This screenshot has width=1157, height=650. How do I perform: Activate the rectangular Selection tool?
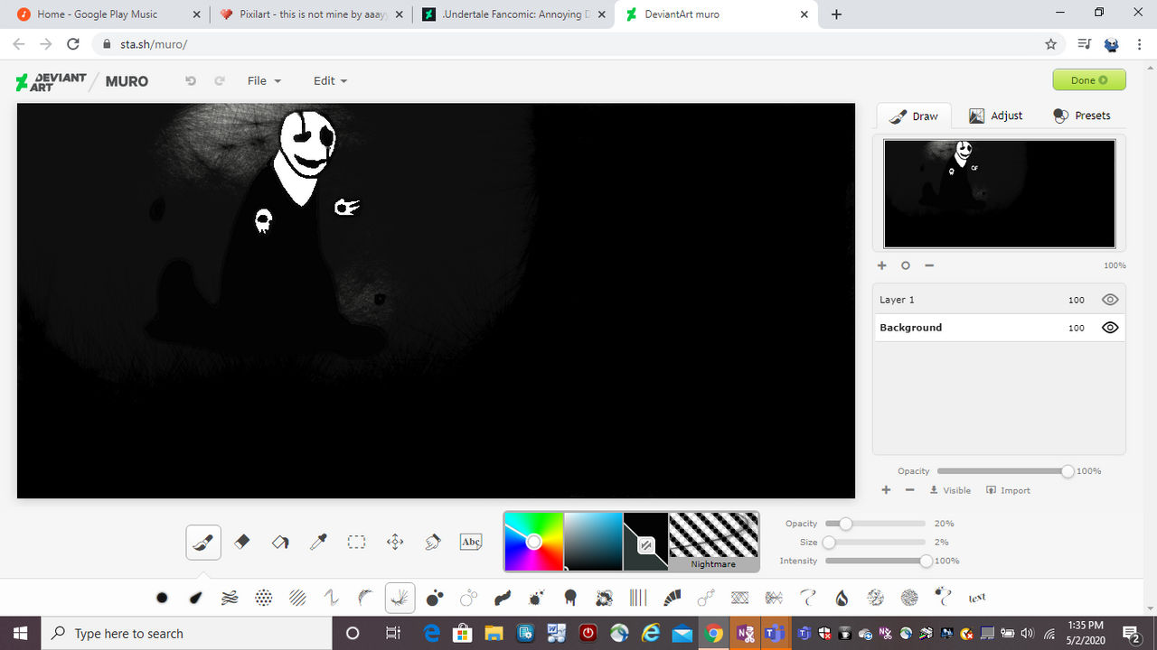click(356, 542)
